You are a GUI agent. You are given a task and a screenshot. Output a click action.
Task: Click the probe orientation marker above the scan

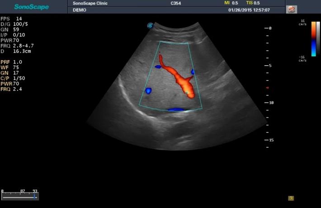click(x=150, y=26)
